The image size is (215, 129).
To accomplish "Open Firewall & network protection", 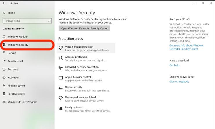I will pyautogui.click(x=86, y=68).
